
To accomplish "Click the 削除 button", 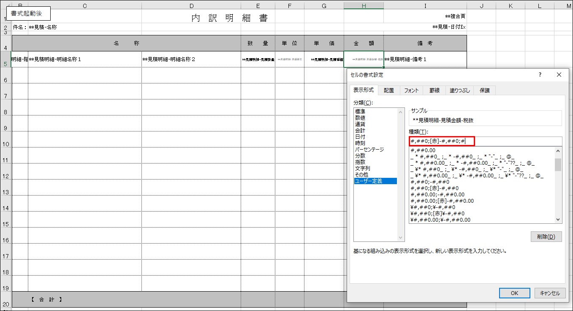I will coord(546,236).
